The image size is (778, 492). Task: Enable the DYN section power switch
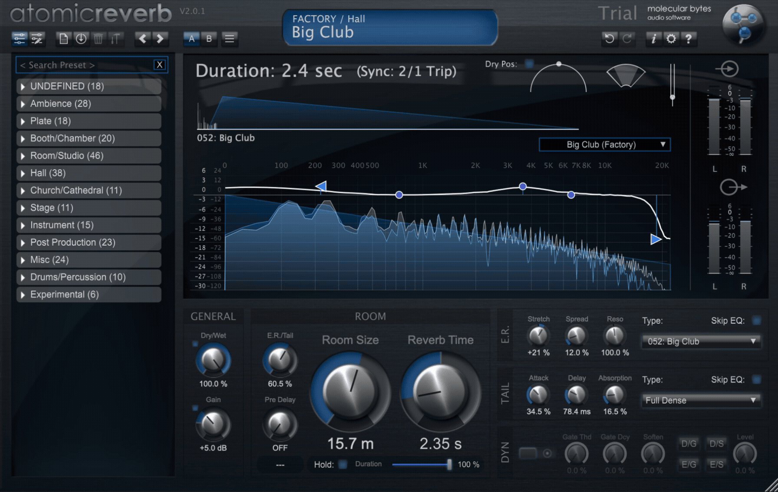point(528,453)
